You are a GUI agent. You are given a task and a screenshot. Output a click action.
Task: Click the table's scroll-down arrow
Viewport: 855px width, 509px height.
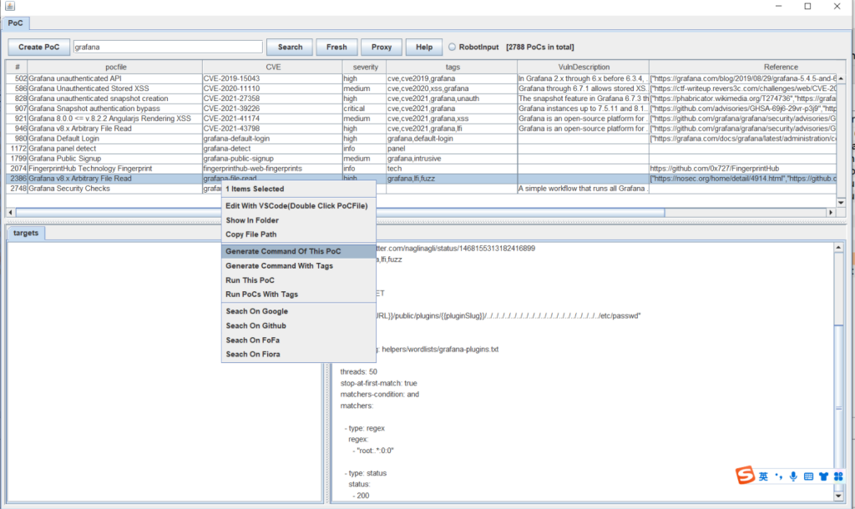tap(841, 202)
